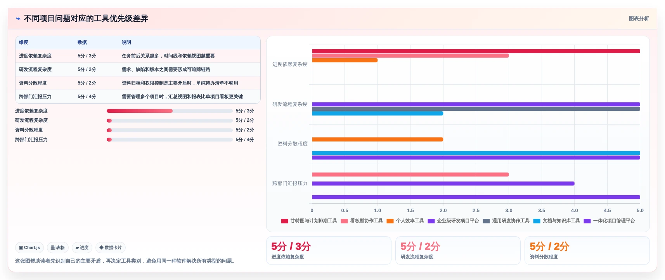Select table cell 进度依赖复杂度
665x280 pixels.
click(x=35, y=56)
